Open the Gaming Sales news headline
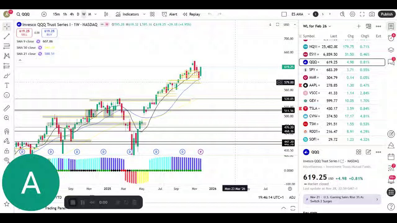The width and height of the screenshot is (397, 223). pos(342,199)
